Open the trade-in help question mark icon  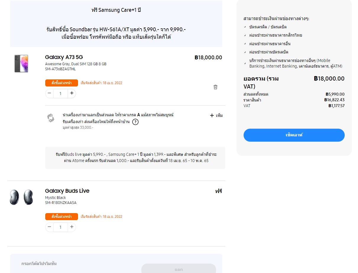tap(135, 122)
